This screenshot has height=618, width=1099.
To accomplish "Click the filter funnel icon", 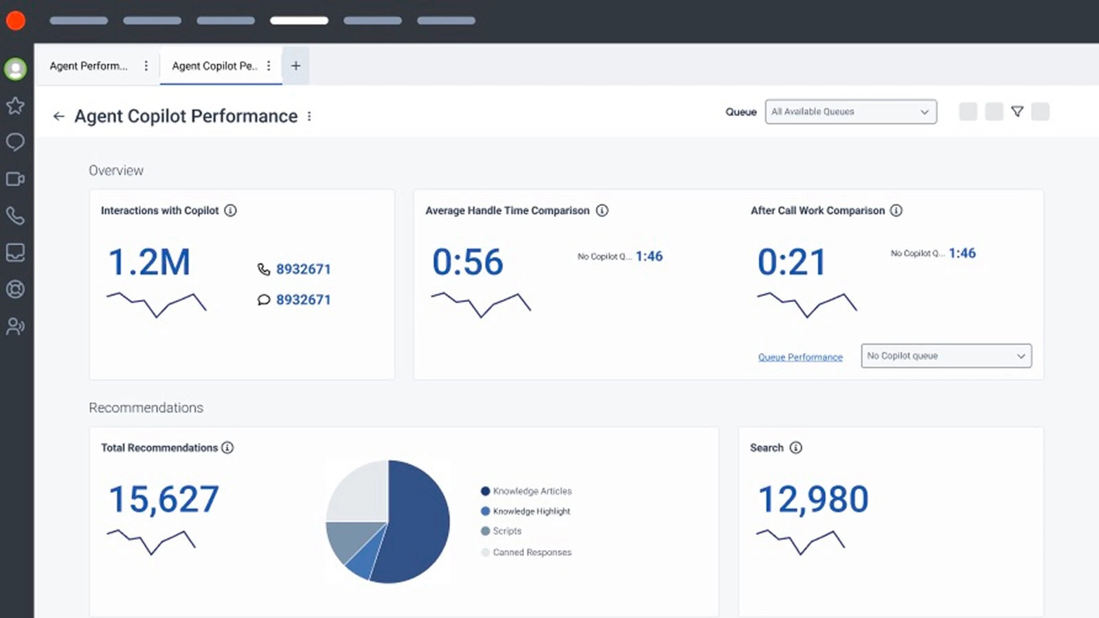I will pos(1017,111).
